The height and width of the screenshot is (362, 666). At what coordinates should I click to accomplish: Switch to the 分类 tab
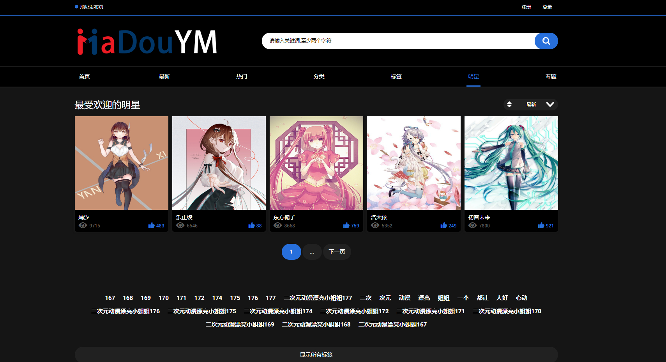(319, 76)
